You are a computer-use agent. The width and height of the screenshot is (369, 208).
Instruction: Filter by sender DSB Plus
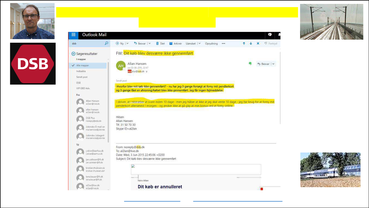click(90, 119)
